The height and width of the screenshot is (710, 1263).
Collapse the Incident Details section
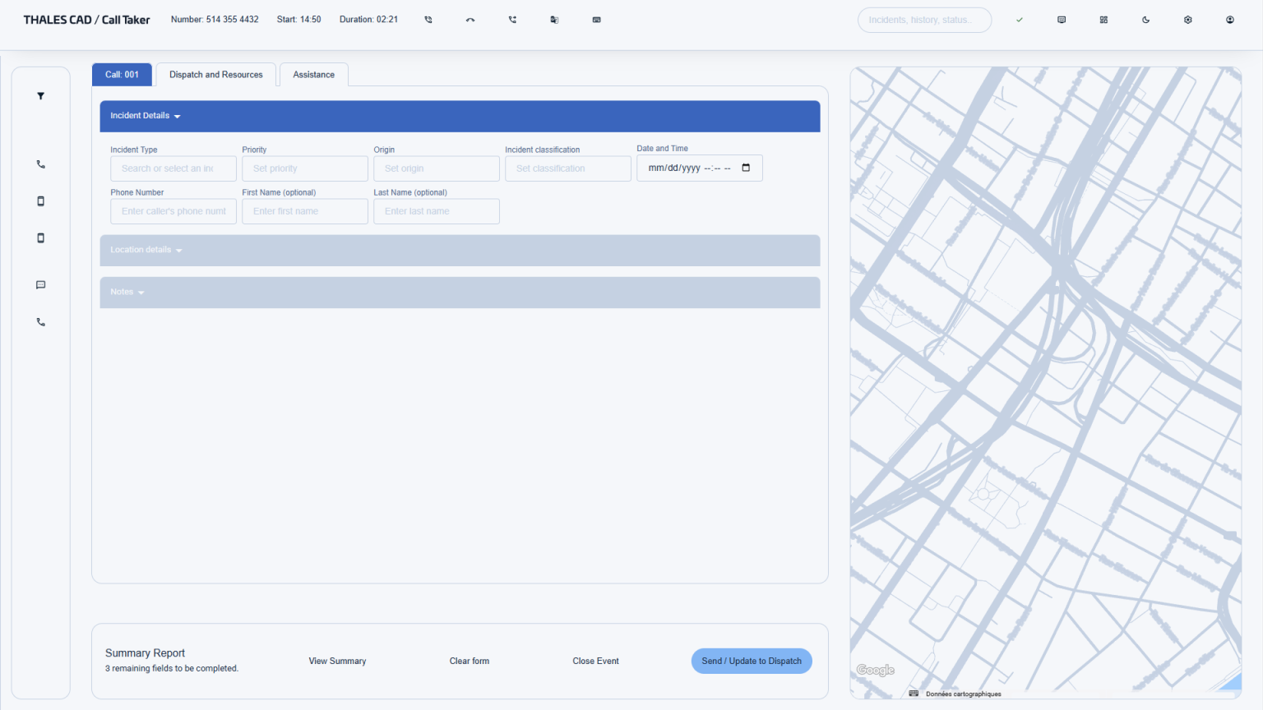click(x=146, y=116)
